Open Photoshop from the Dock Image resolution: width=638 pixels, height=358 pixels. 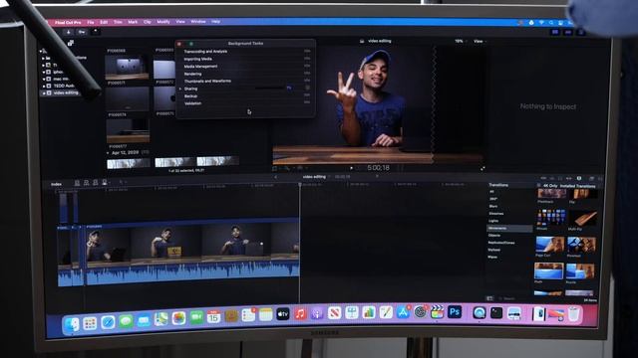click(455, 312)
